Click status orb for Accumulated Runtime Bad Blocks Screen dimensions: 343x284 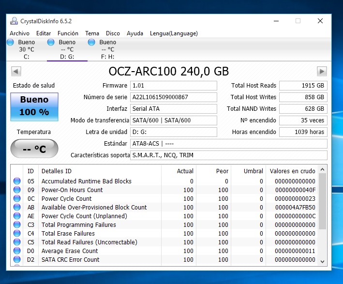(17, 181)
